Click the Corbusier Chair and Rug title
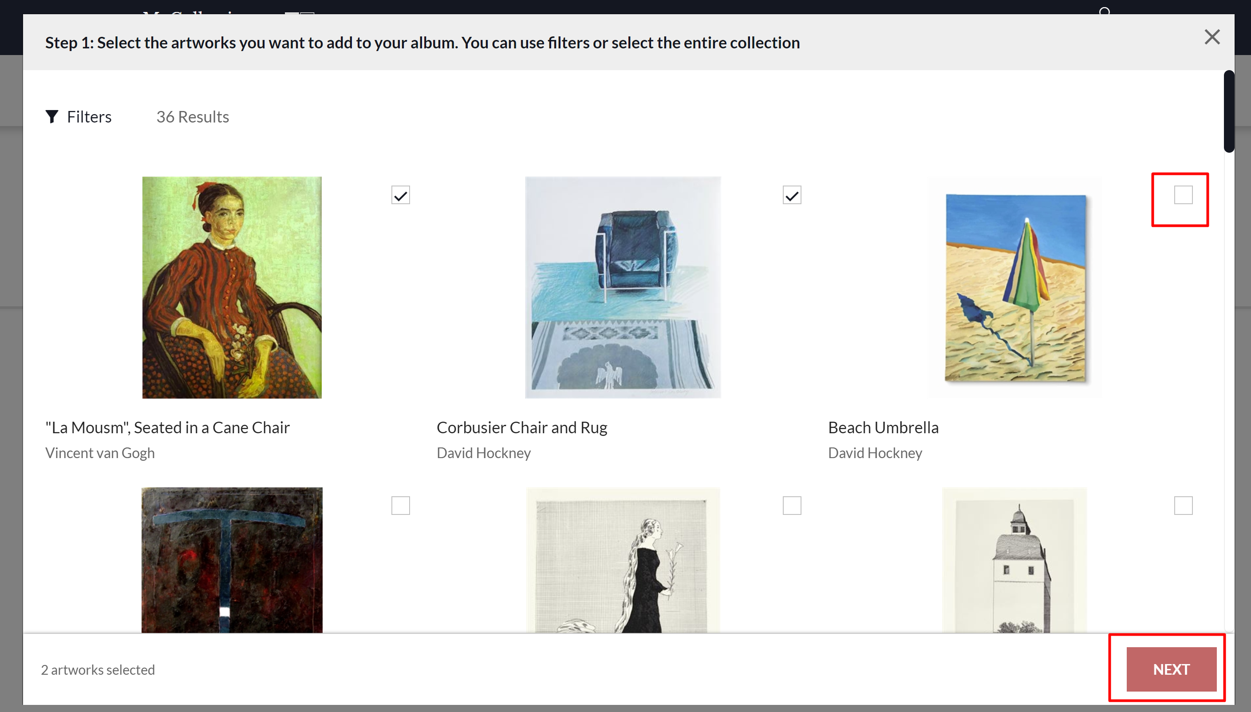The image size is (1251, 712). pos(521,427)
